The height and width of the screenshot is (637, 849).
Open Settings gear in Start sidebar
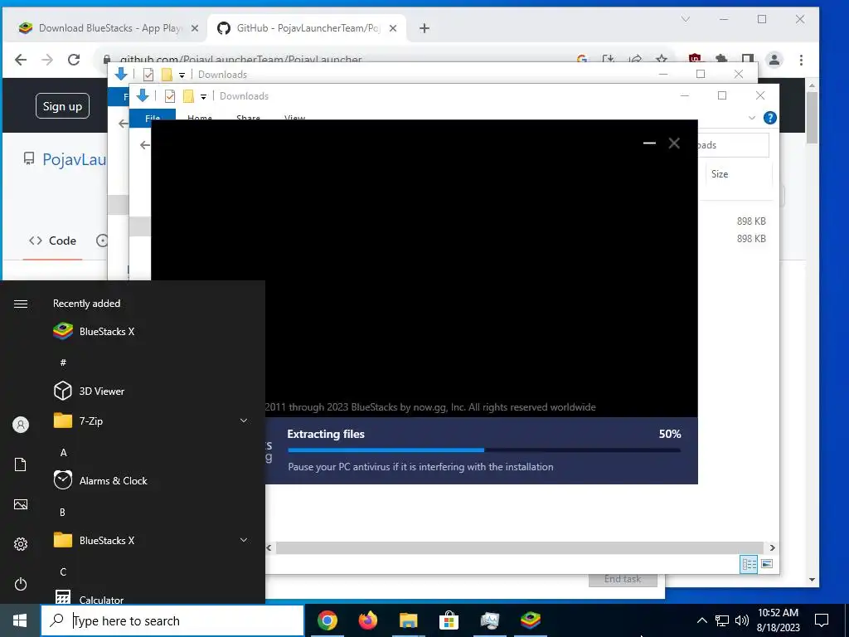coord(21,544)
